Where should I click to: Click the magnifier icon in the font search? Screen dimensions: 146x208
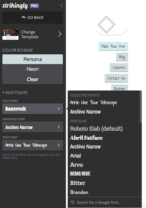click(x=73, y=202)
